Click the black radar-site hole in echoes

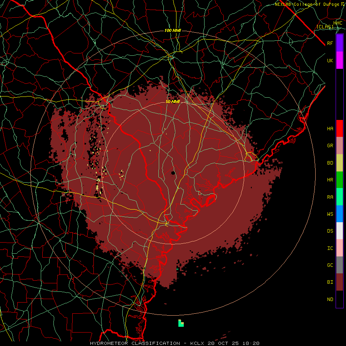[x=173, y=173]
